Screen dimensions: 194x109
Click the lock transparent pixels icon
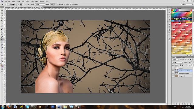tap(176, 65)
